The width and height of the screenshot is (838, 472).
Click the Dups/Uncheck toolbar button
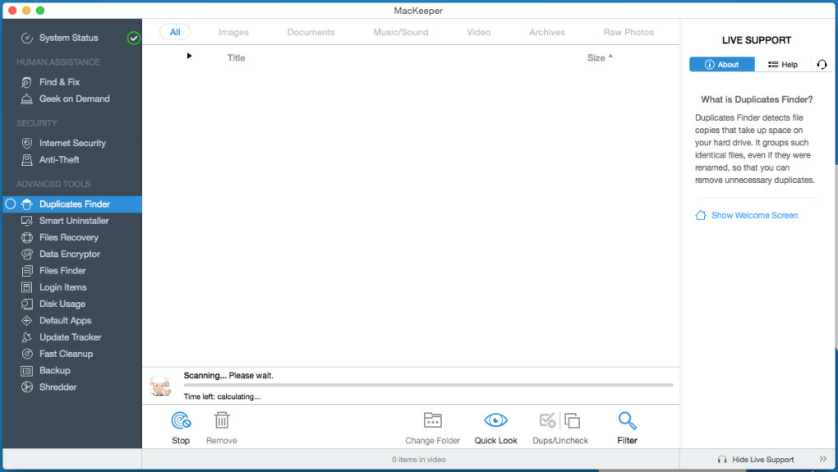click(x=560, y=428)
